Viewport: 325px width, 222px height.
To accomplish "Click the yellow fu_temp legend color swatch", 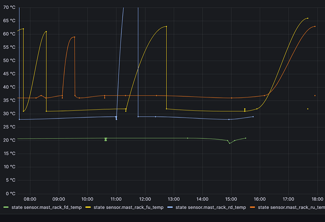I will click(88, 207).
